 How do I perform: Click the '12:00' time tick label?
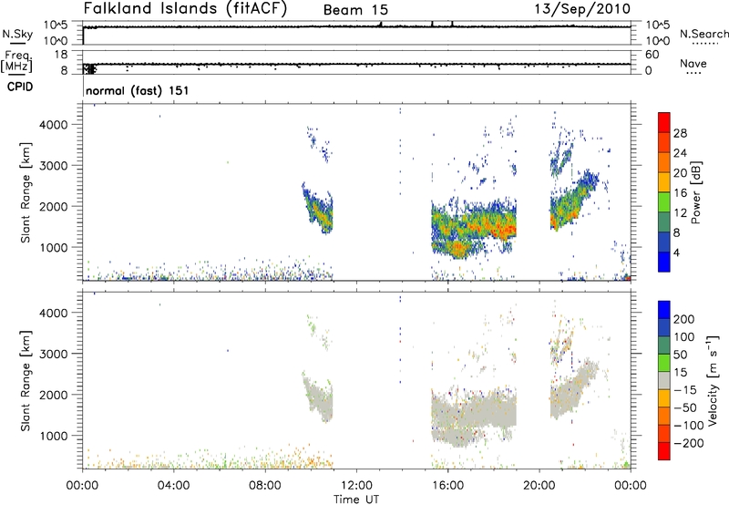click(x=356, y=486)
